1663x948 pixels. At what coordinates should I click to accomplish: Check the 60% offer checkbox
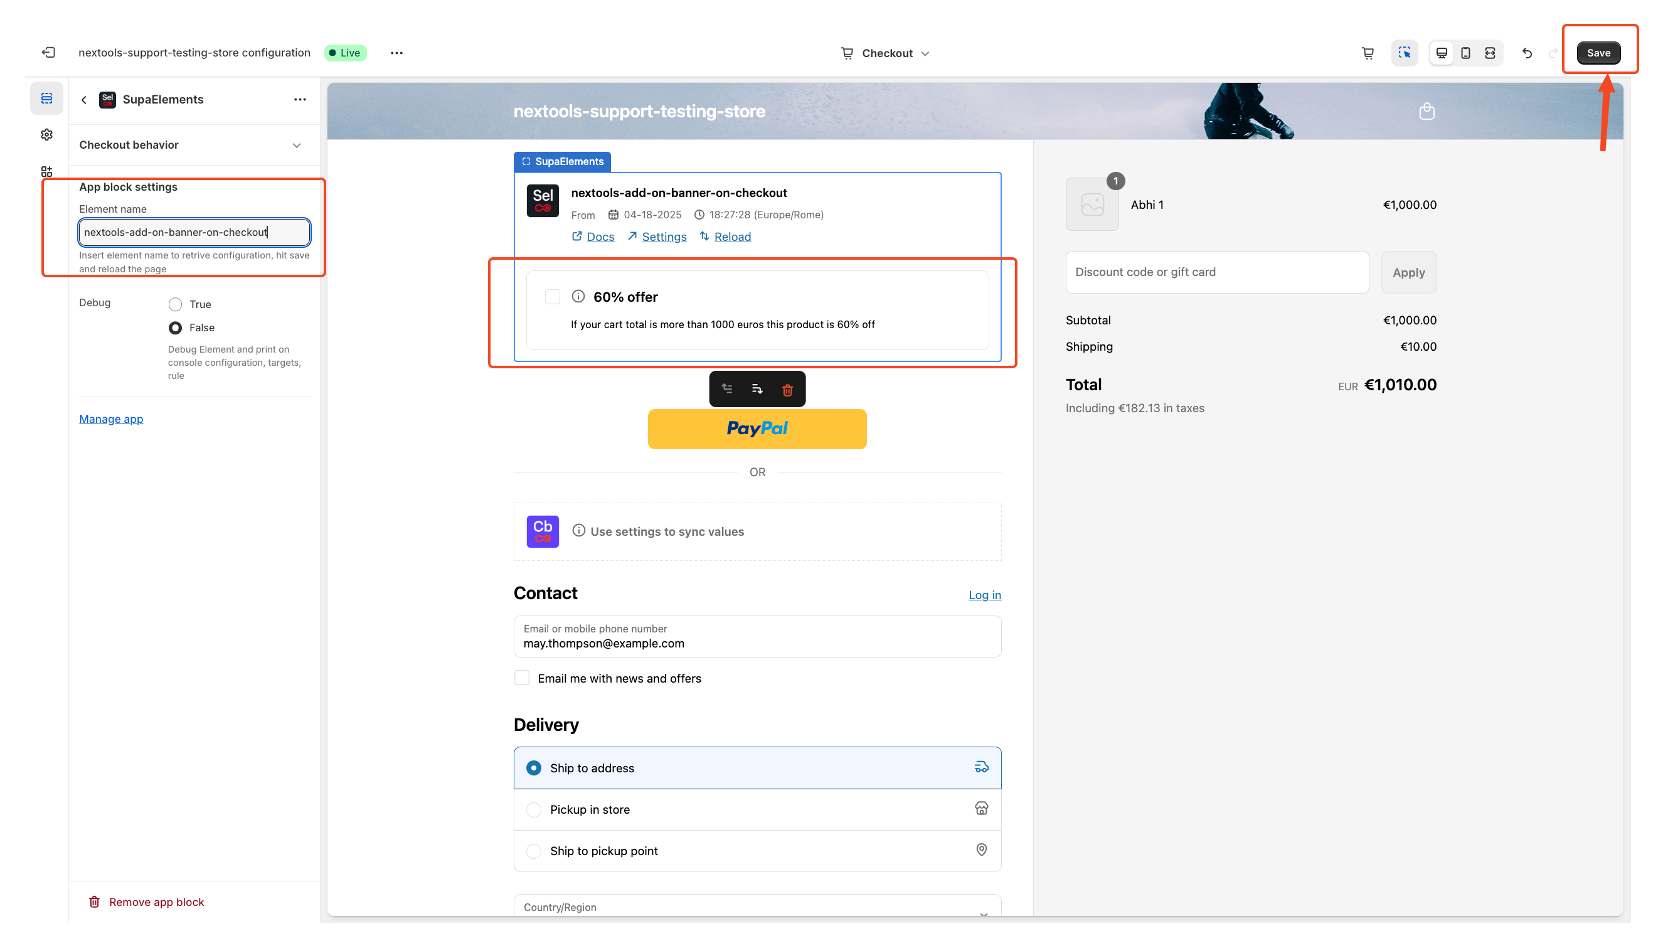(x=553, y=297)
